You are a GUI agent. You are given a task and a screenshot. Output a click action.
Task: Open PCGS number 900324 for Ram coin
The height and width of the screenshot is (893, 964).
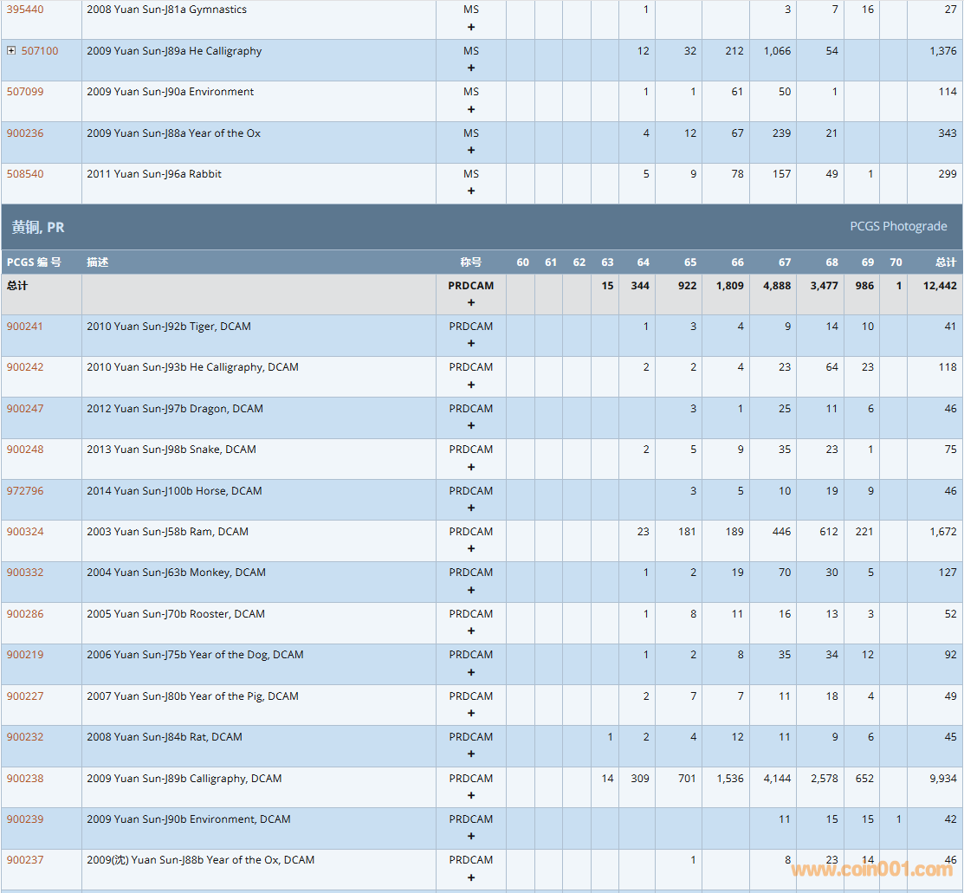click(25, 532)
